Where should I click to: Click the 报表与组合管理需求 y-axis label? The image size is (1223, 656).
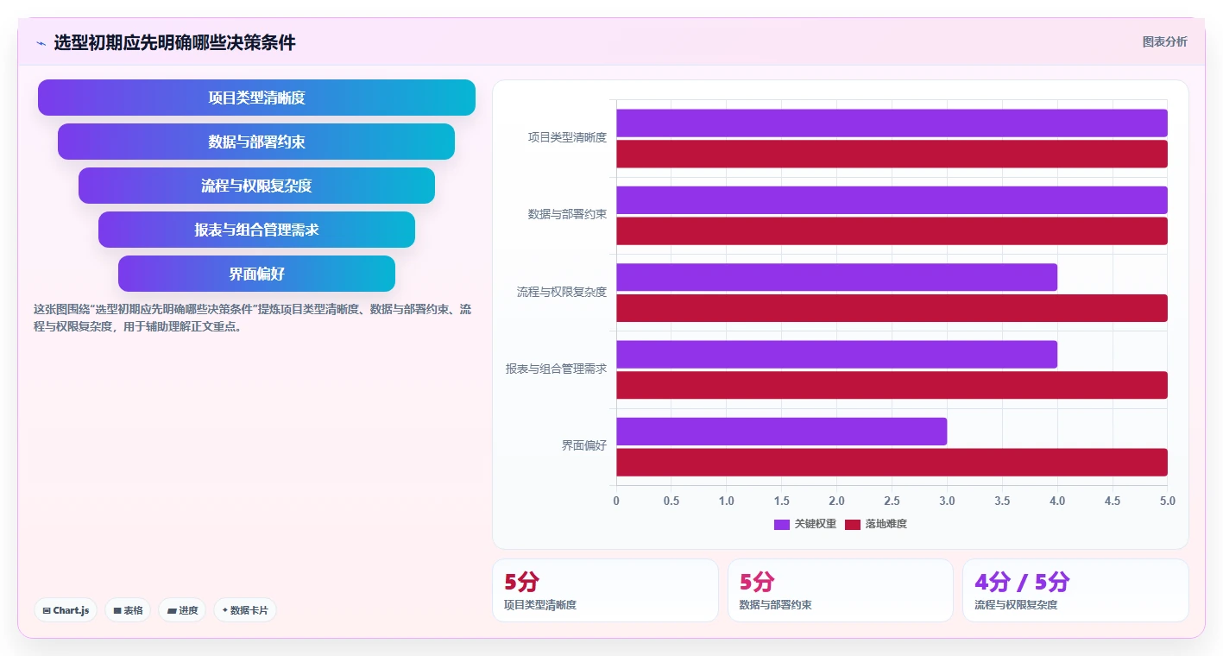[x=556, y=369]
